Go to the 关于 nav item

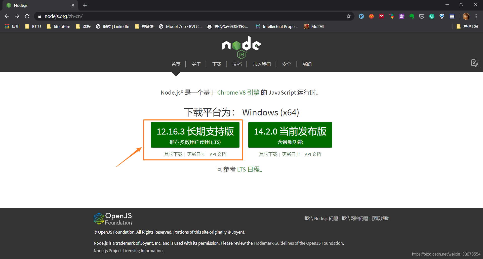pos(196,64)
